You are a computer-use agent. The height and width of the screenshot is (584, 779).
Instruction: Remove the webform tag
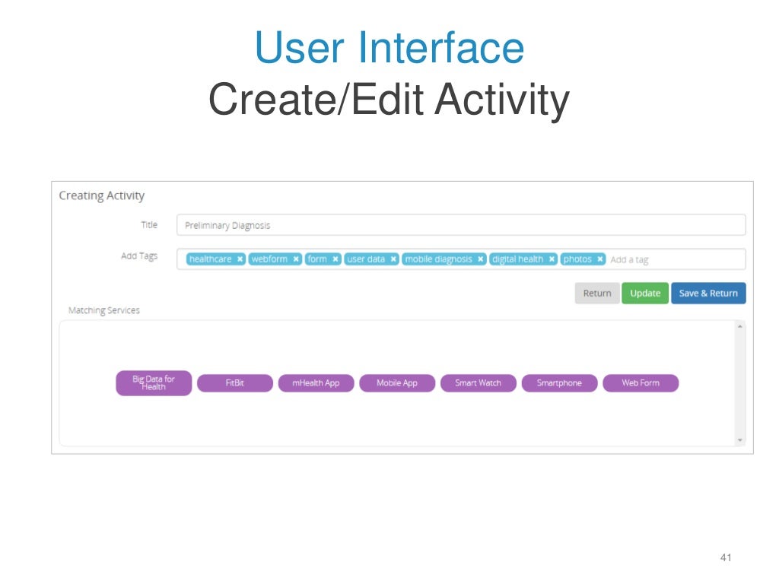coord(296,259)
